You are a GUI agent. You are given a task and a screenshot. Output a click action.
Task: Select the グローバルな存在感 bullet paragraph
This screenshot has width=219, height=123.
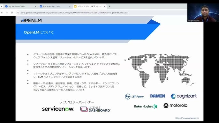76,56
